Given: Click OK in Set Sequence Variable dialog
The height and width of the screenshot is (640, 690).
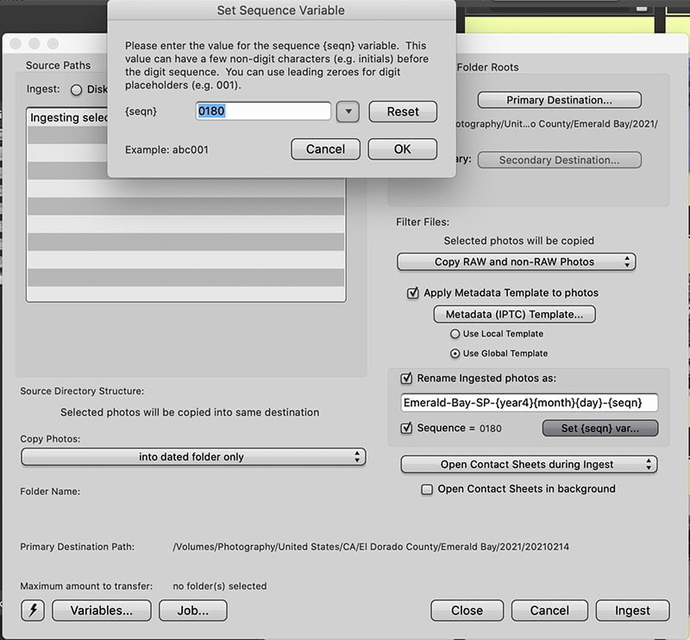Looking at the screenshot, I should tap(402, 149).
